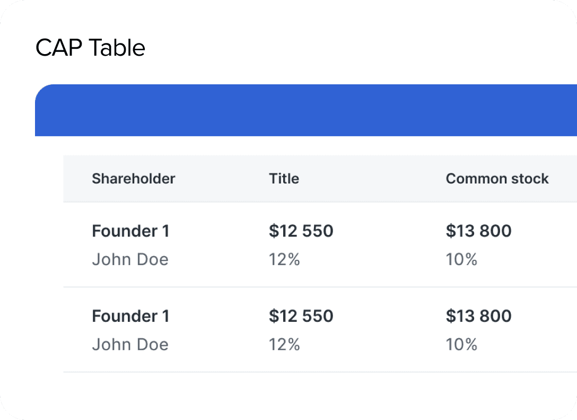The height and width of the screenshot is (420, 577).
Task: Click the CAP Table heading
Action: coord(90,48)
